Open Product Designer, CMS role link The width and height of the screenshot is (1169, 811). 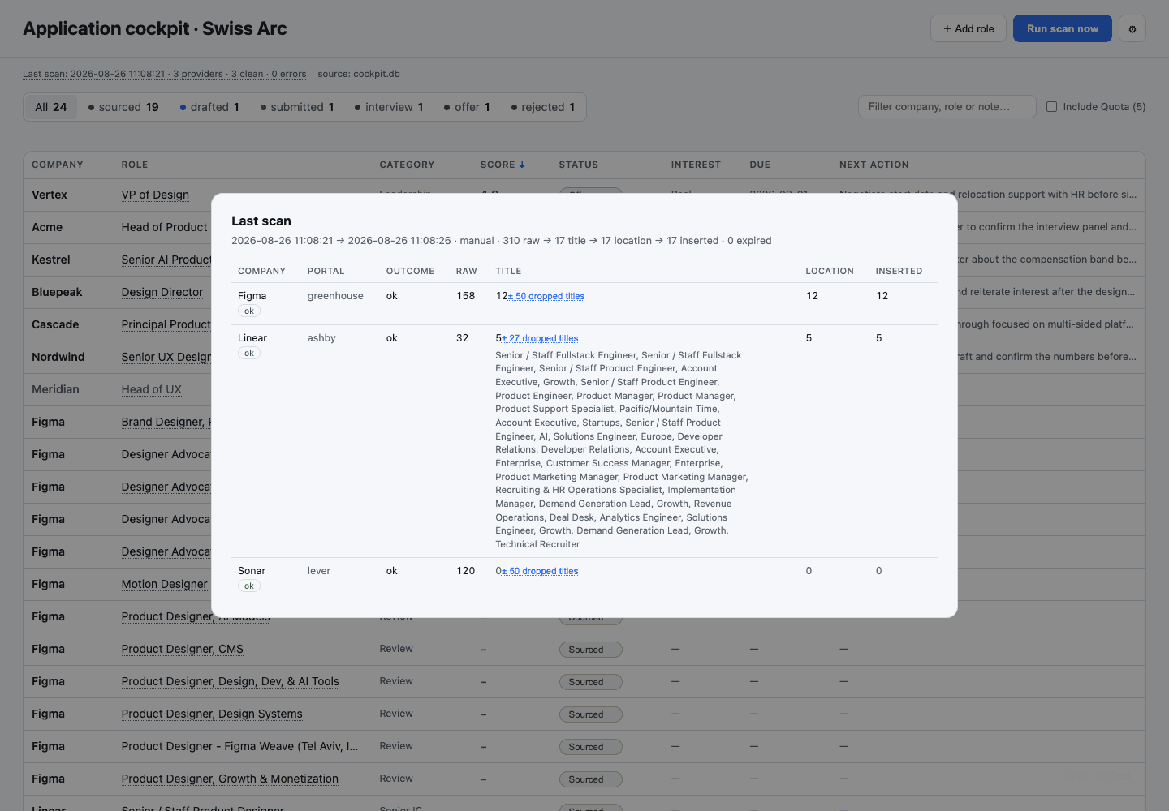pyautogui.click(x=182, y=649)
